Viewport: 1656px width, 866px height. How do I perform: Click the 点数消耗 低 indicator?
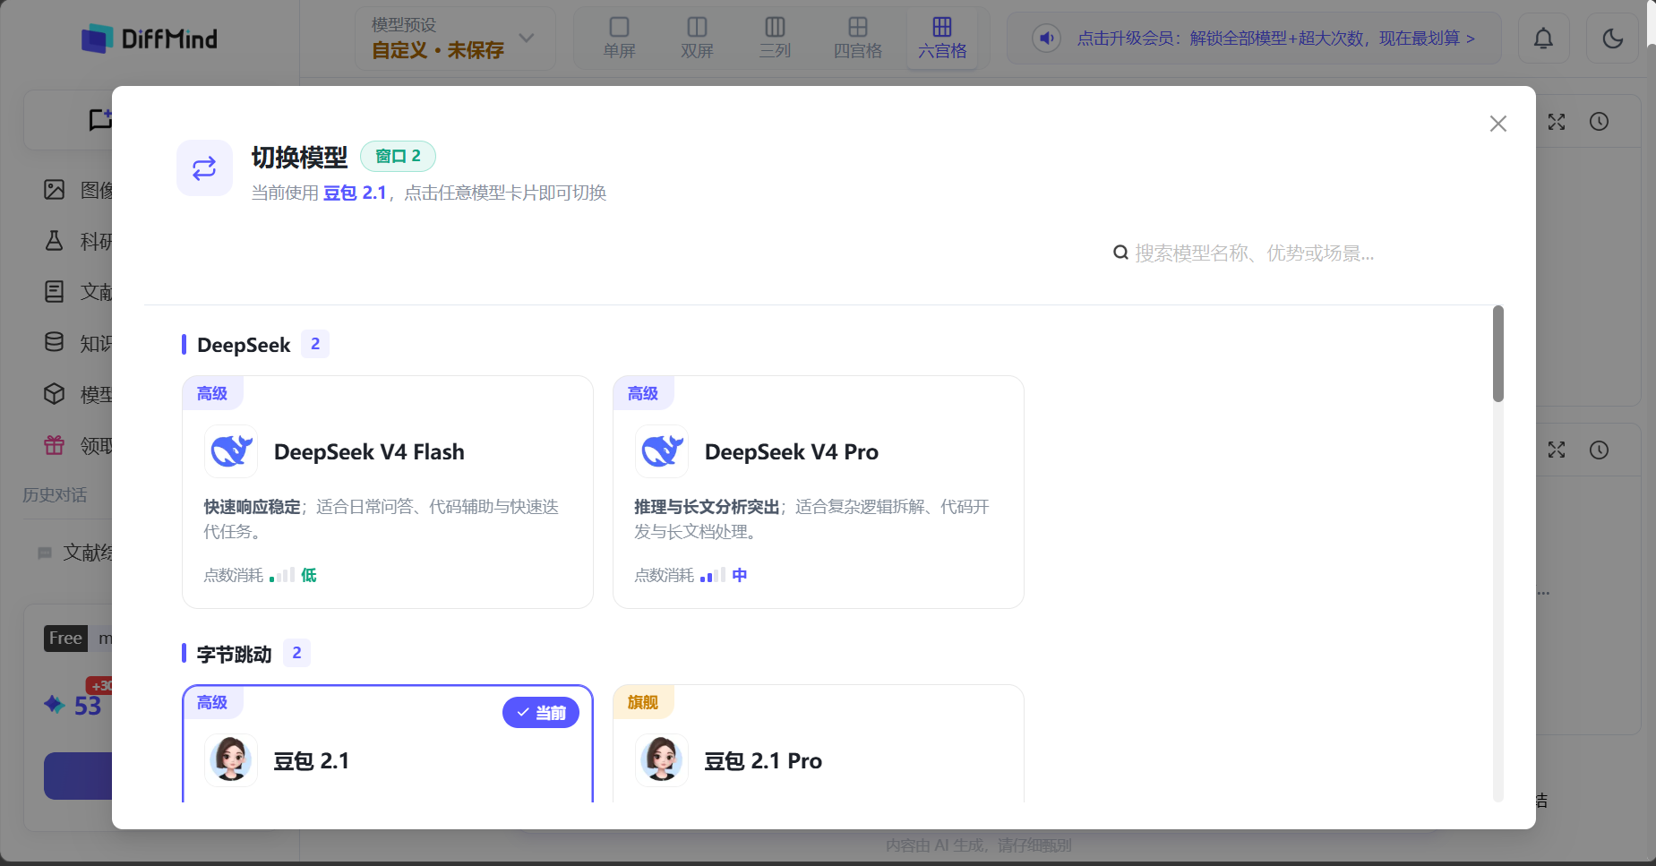(260, 575)
